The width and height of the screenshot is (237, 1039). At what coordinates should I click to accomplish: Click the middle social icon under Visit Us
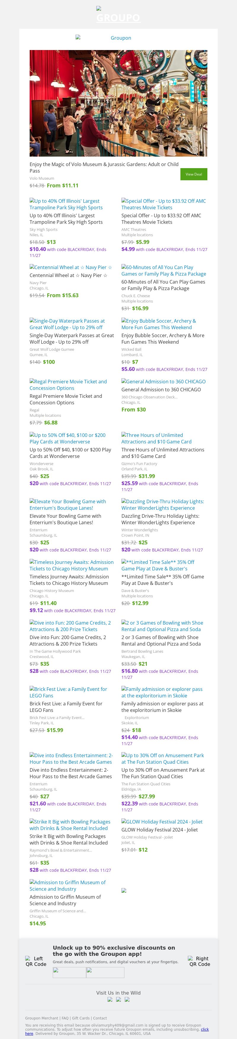click(x=118, y=999)
